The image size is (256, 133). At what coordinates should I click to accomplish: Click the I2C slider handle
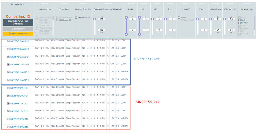coord(152,19)
